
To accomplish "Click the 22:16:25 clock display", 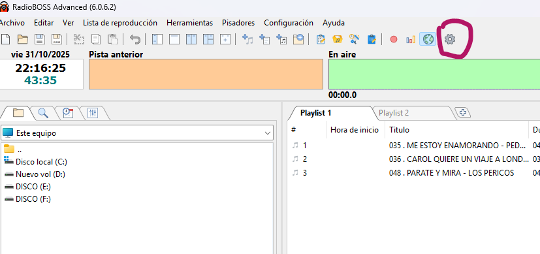I will pos(40,68).
